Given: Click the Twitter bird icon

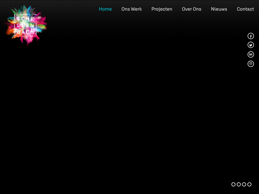Looking at the screenshot, I should (x=251, y=45).
